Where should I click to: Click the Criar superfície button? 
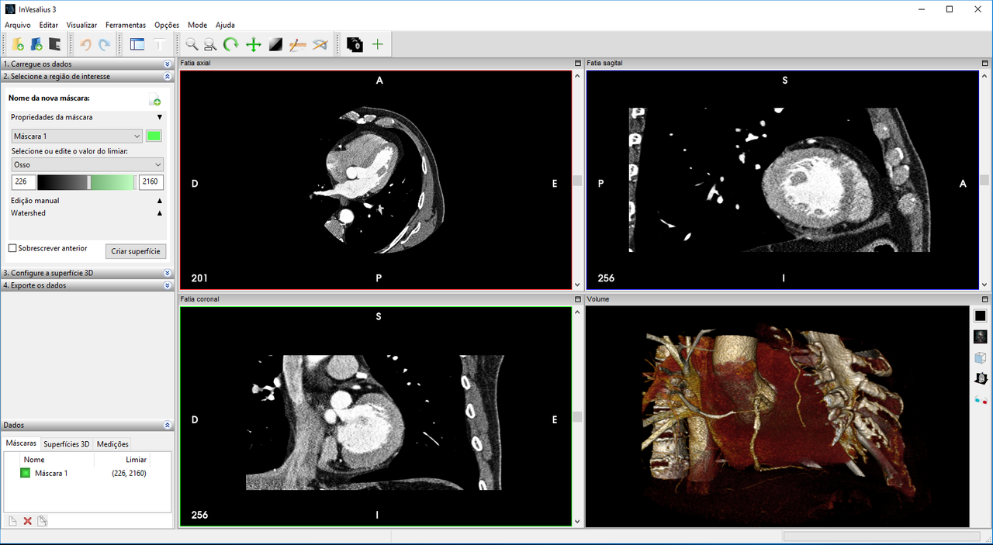[x=136, y=251]
